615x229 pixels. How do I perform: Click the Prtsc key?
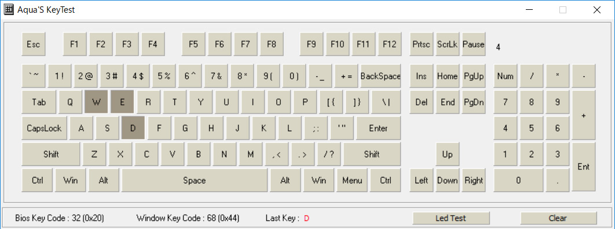pos(421,44)
